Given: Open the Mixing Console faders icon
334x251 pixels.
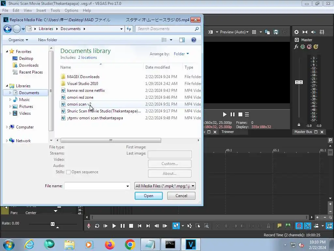Looking at the screenshot, I should point(322,32).
